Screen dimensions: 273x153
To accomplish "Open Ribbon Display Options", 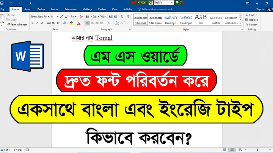I will point(248,3).
